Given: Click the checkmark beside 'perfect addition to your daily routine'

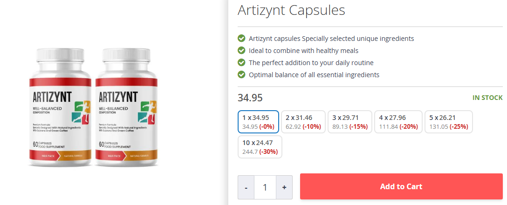Looking at the screenshot, I should point(241,62).
